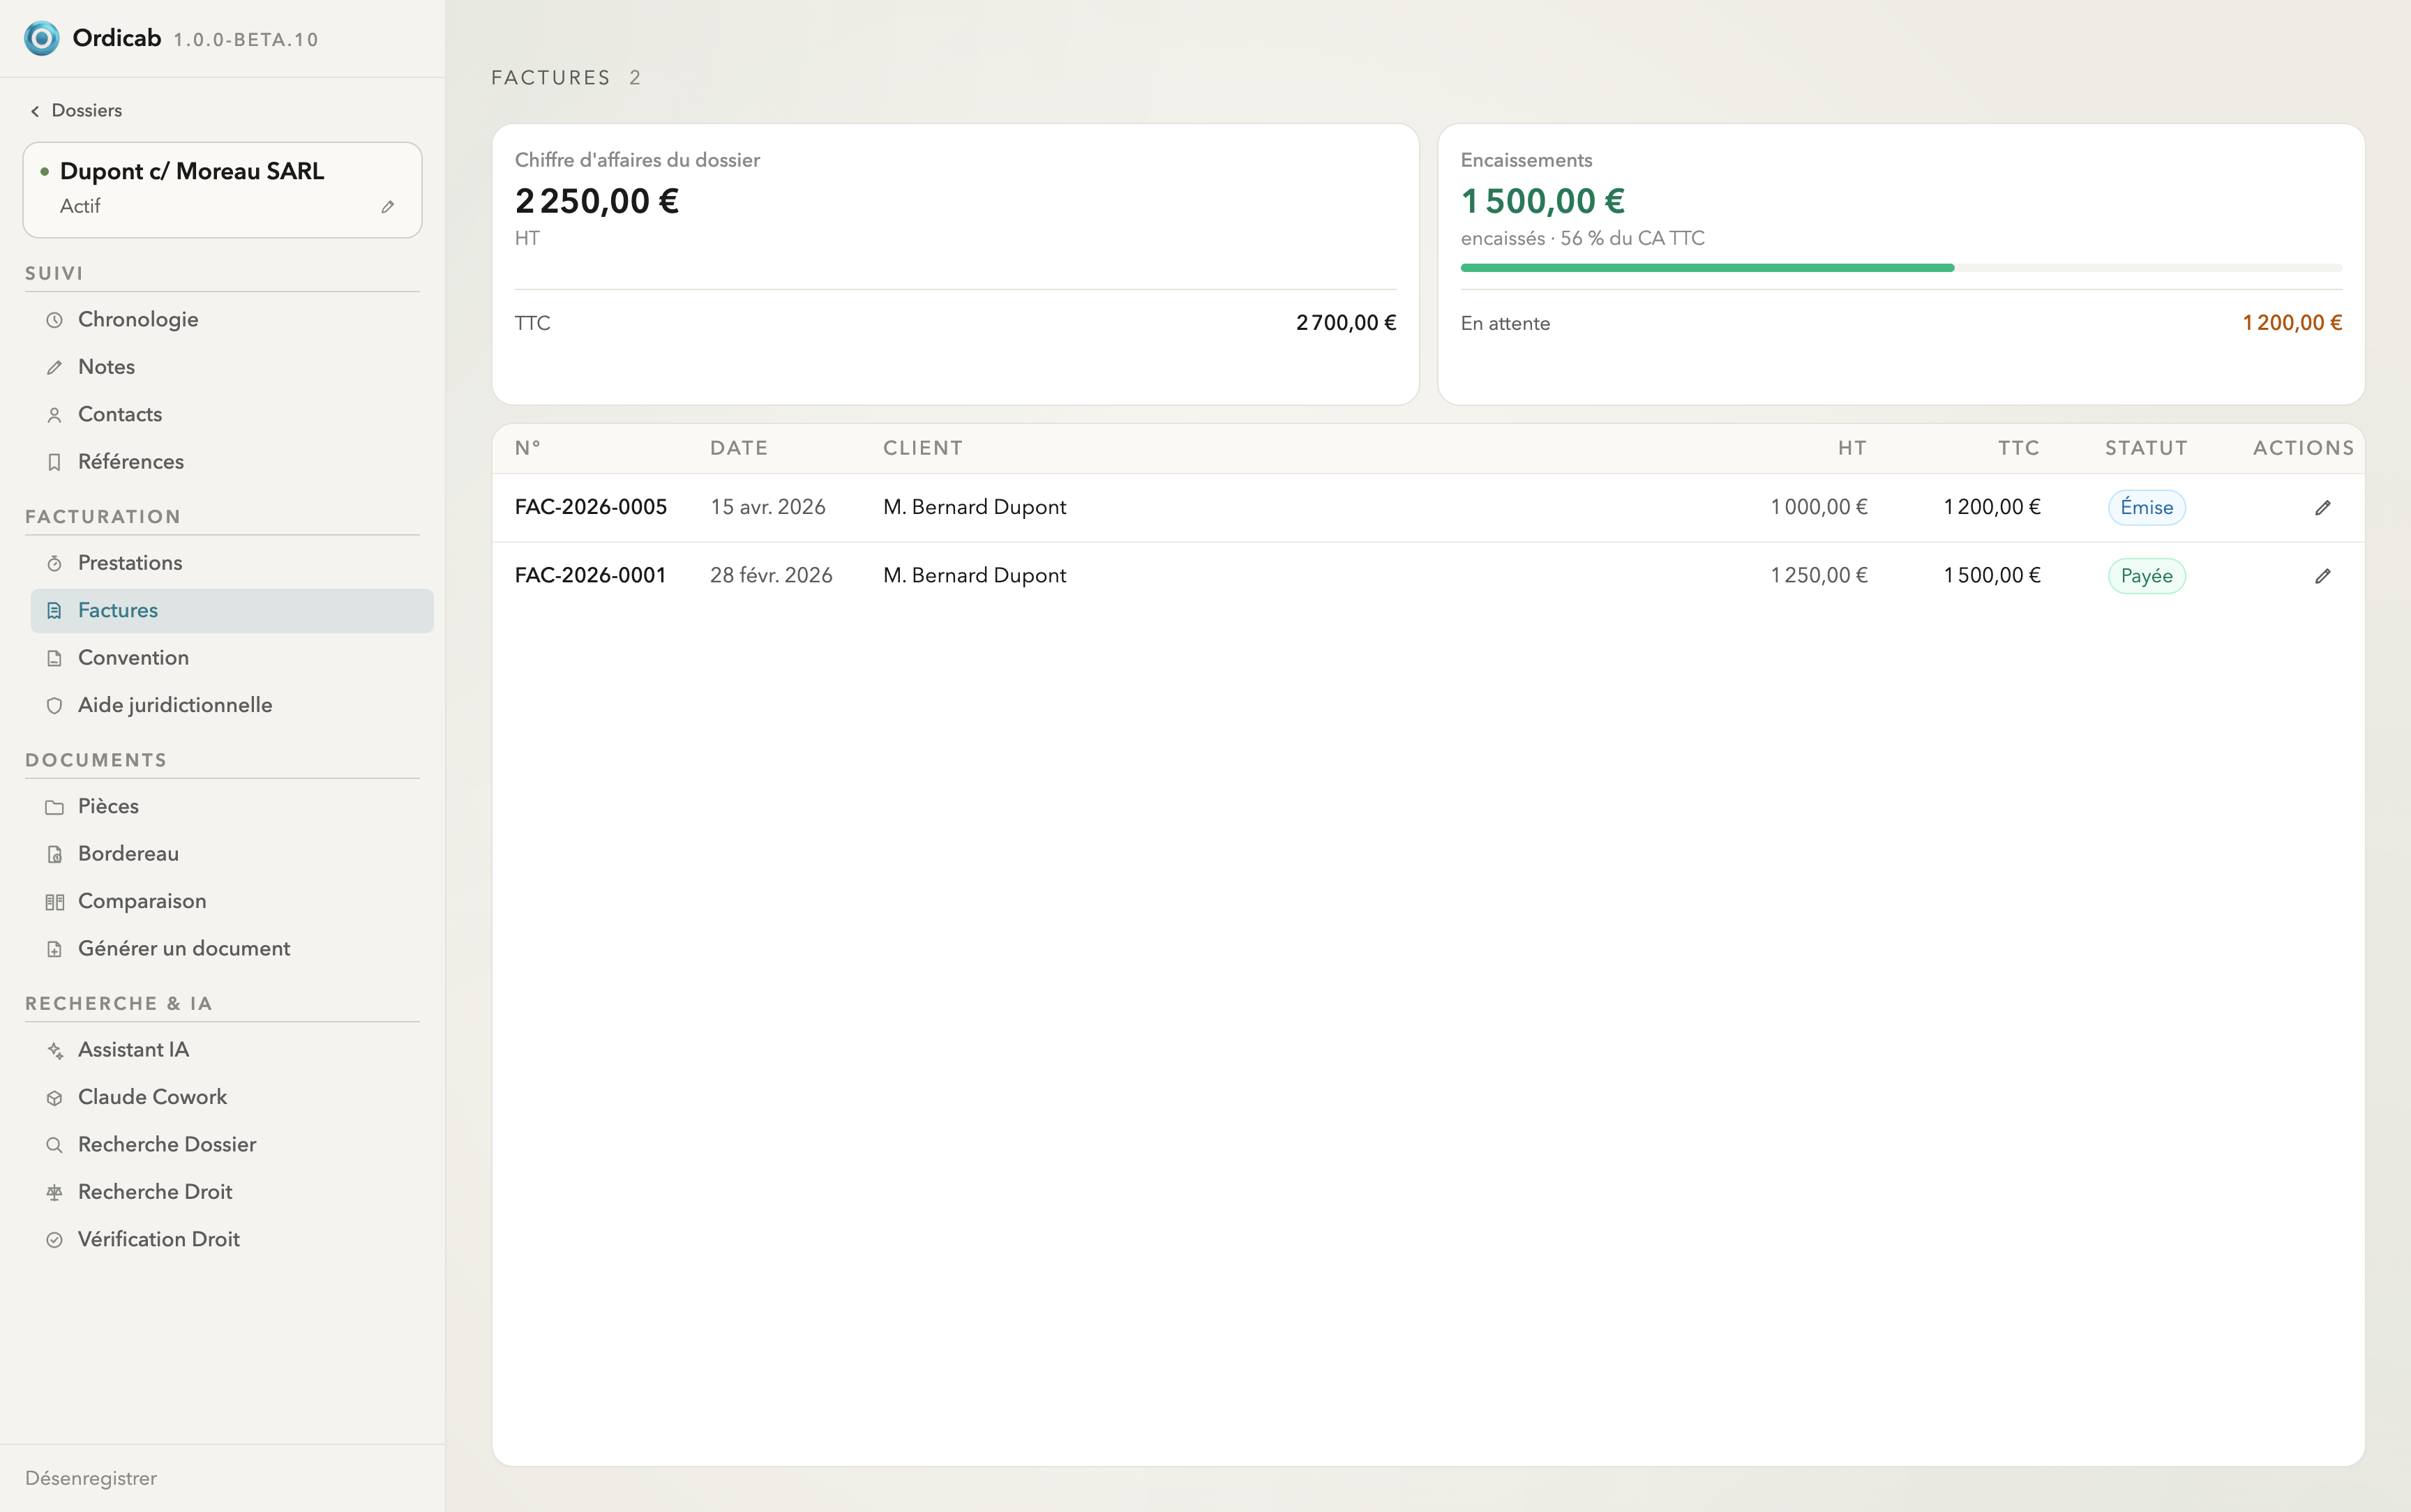
Task: Click the Contacts person icon
Action: pos(55,415)
